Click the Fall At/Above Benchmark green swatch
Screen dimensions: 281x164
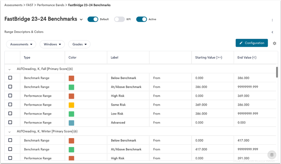tap(71, 87)
